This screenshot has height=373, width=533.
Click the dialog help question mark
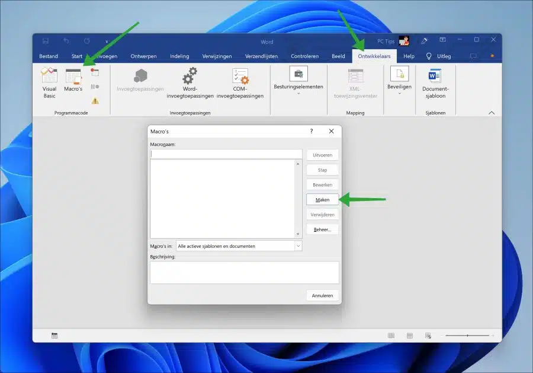tap(312, 131)
